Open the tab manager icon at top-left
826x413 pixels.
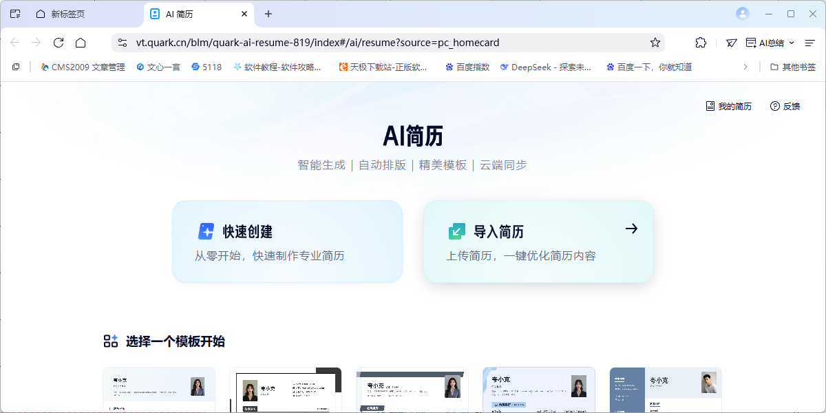click(15, 14)
